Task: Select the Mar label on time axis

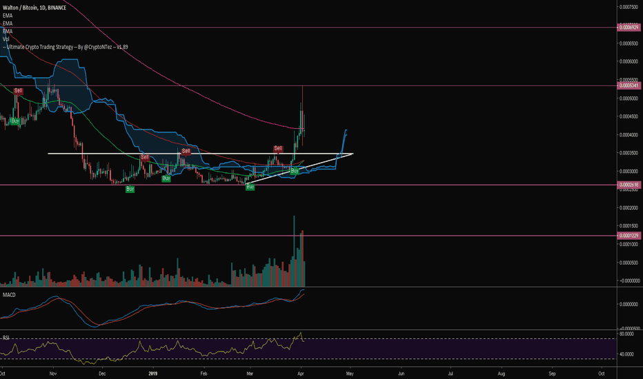Action: [250, 373]
